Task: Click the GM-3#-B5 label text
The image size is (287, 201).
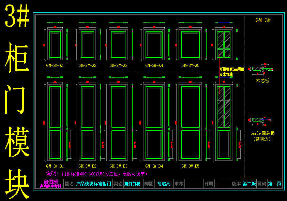Action: point(190,166)
